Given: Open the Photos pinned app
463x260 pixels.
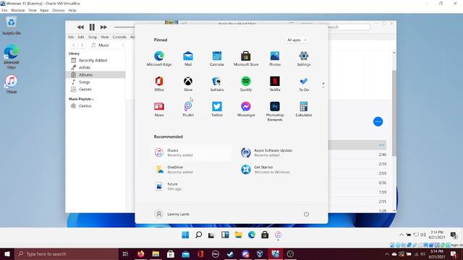Looking at the screenshot, I should (275, 58).
